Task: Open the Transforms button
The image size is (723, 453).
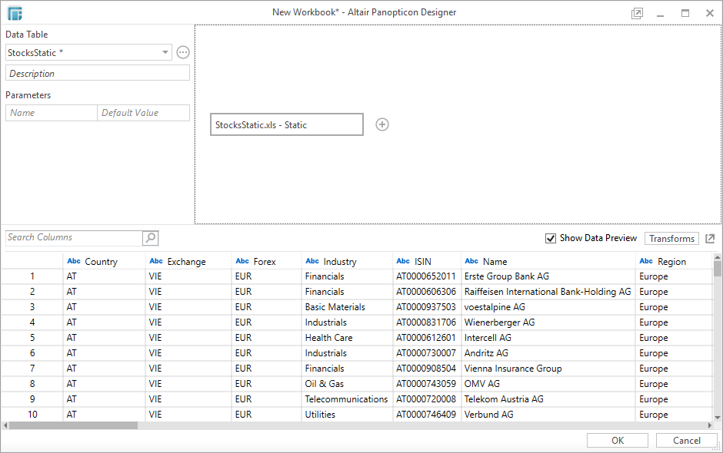Action: (671, 239)
